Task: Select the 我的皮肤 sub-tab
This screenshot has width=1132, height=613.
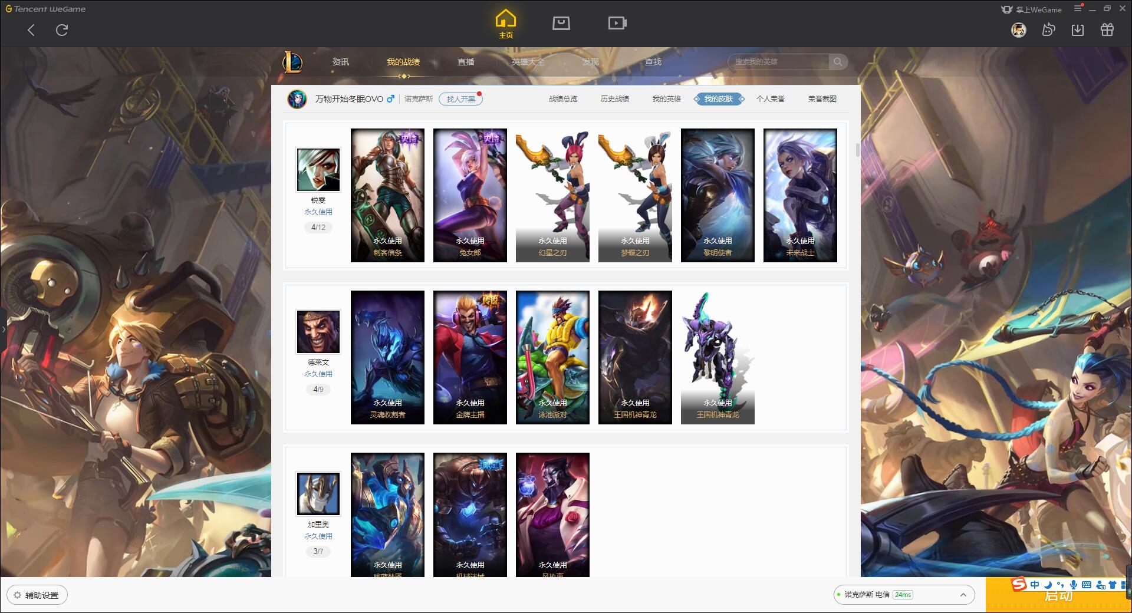Action: pos(719,99)
